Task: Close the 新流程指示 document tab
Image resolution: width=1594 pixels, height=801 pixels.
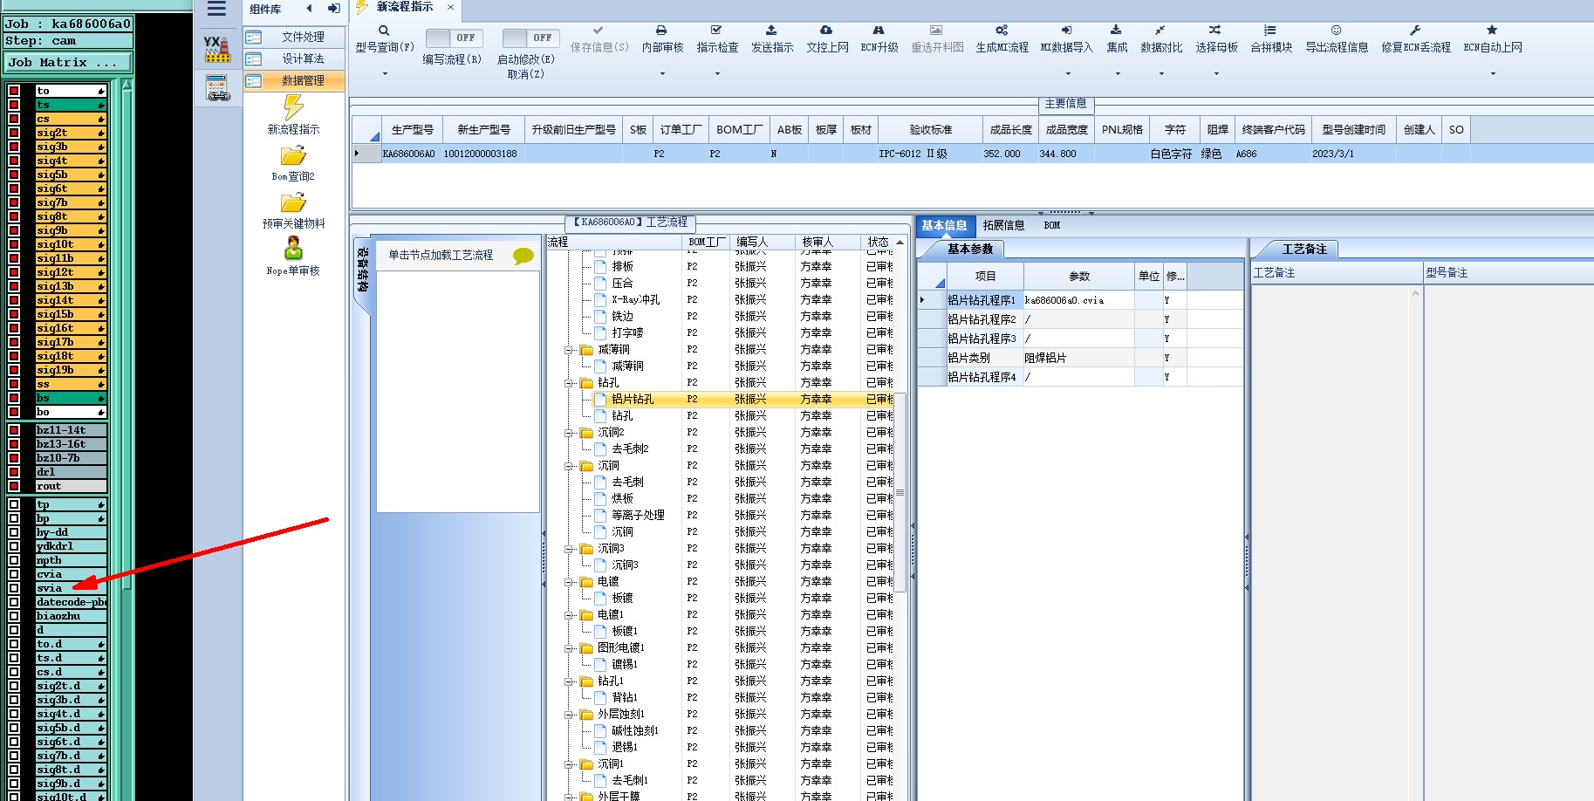Action: coord(450,7)
